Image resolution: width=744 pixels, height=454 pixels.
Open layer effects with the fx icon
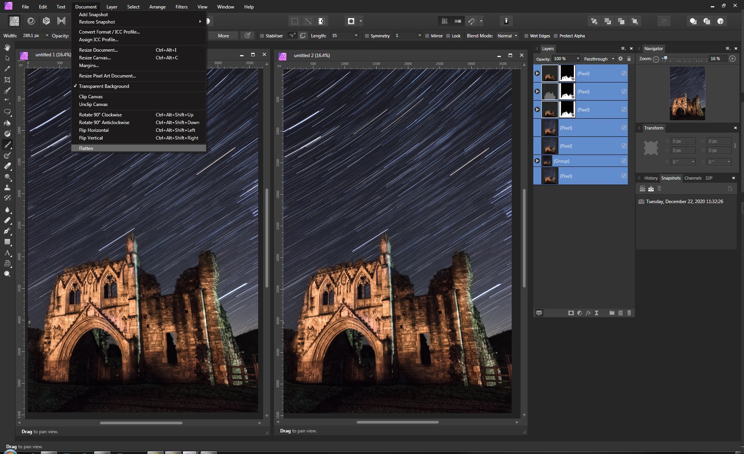(588, 313)
